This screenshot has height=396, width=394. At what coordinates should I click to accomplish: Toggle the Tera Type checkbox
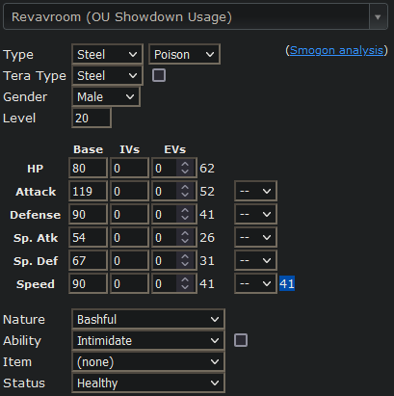click(159, 75)
